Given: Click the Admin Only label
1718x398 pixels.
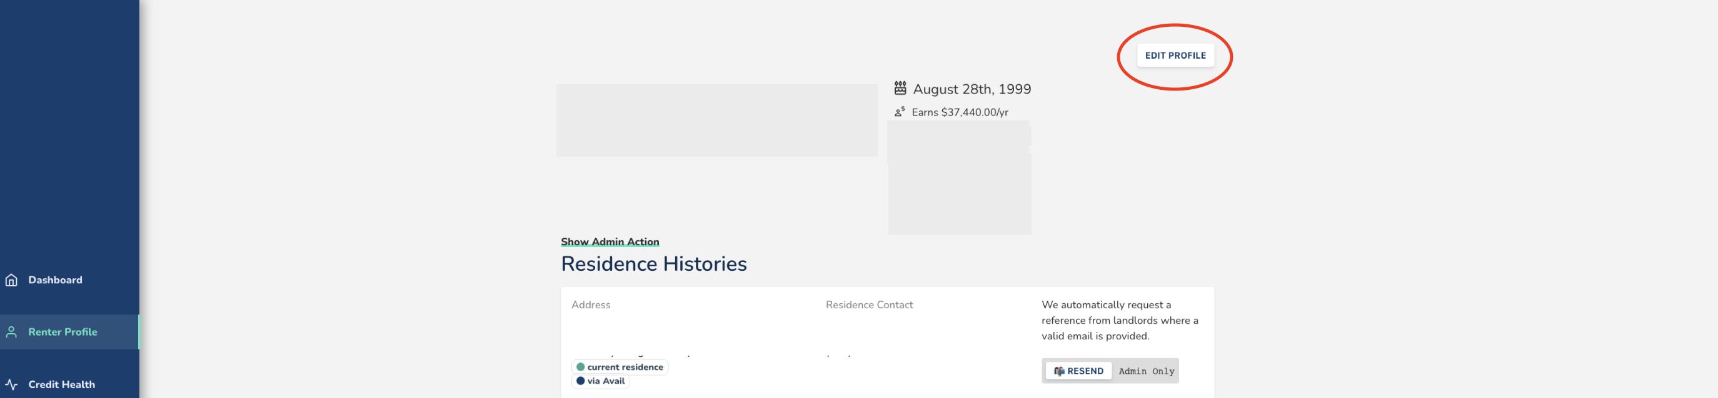Looking at the screenshot, I should [x=1146, y=371].
